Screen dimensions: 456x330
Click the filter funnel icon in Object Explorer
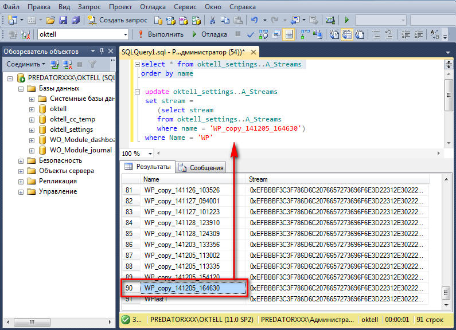[92, 64]
